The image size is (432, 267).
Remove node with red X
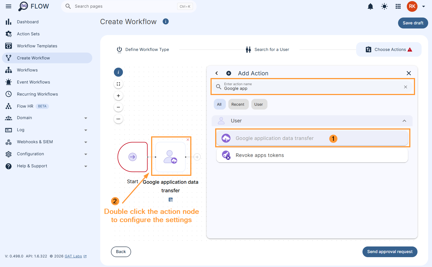point(188,140)
